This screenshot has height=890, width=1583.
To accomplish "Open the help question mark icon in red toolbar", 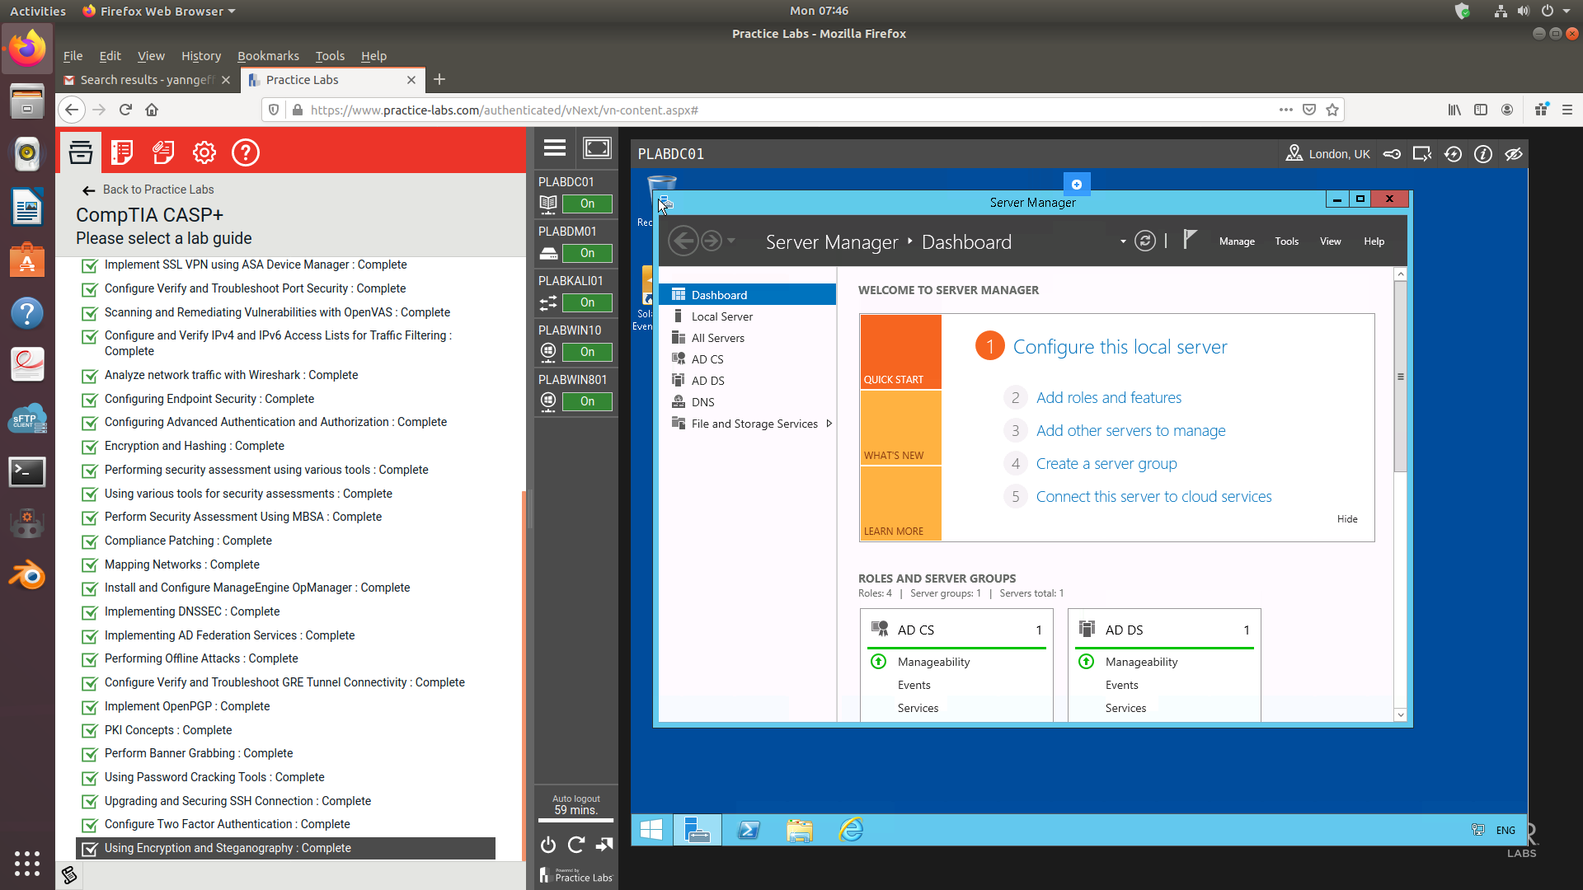I will (x=245, y=152).
